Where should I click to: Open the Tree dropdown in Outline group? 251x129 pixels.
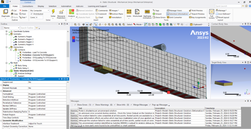[23, 18]
